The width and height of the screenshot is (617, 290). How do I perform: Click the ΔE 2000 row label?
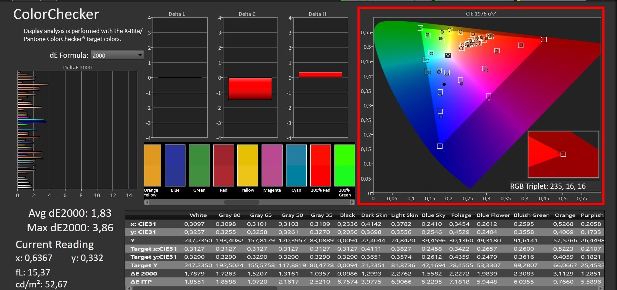(144, 274)
